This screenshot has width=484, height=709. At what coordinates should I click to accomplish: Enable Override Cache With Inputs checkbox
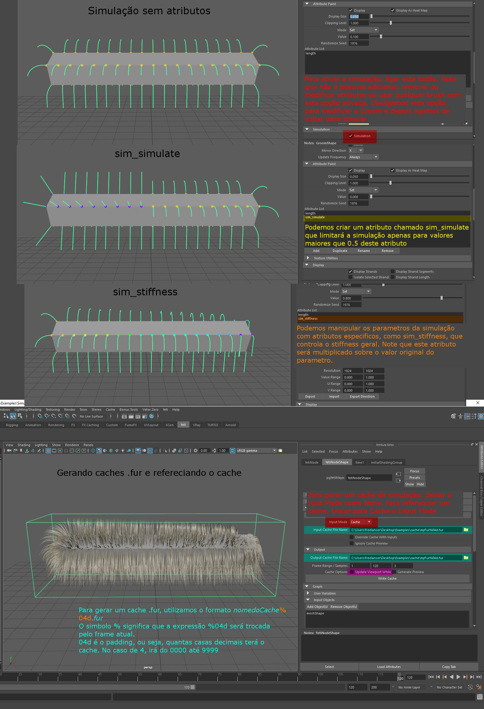[x=351, y=537]
